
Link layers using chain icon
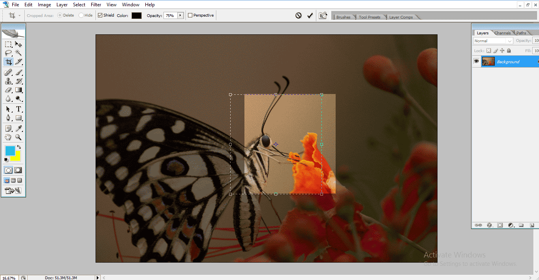pyautogui.click(x=478, y=225)
